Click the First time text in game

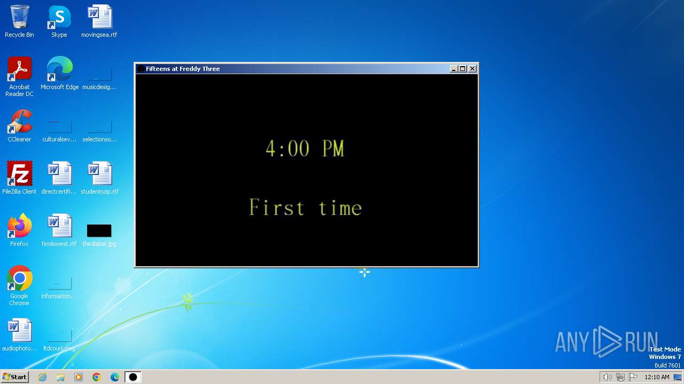306,207
